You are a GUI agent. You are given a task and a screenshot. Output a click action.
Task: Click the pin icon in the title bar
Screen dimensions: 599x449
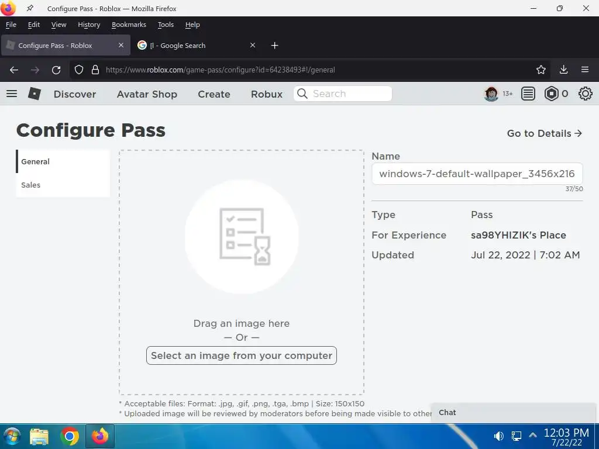pos(30,8)
